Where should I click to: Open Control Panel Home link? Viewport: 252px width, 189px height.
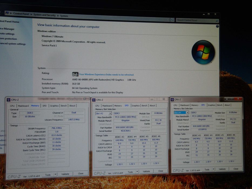(9, 21)
